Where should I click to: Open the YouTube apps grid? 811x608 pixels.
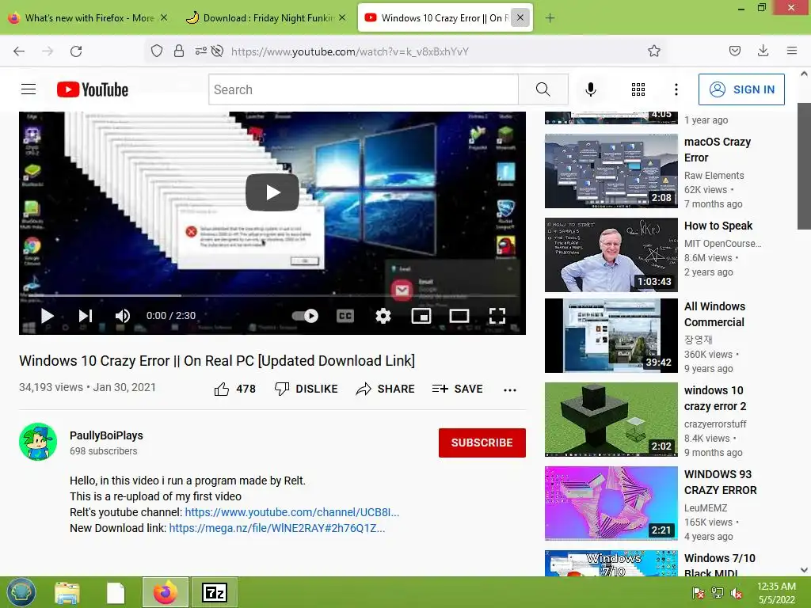coord(638,89)
